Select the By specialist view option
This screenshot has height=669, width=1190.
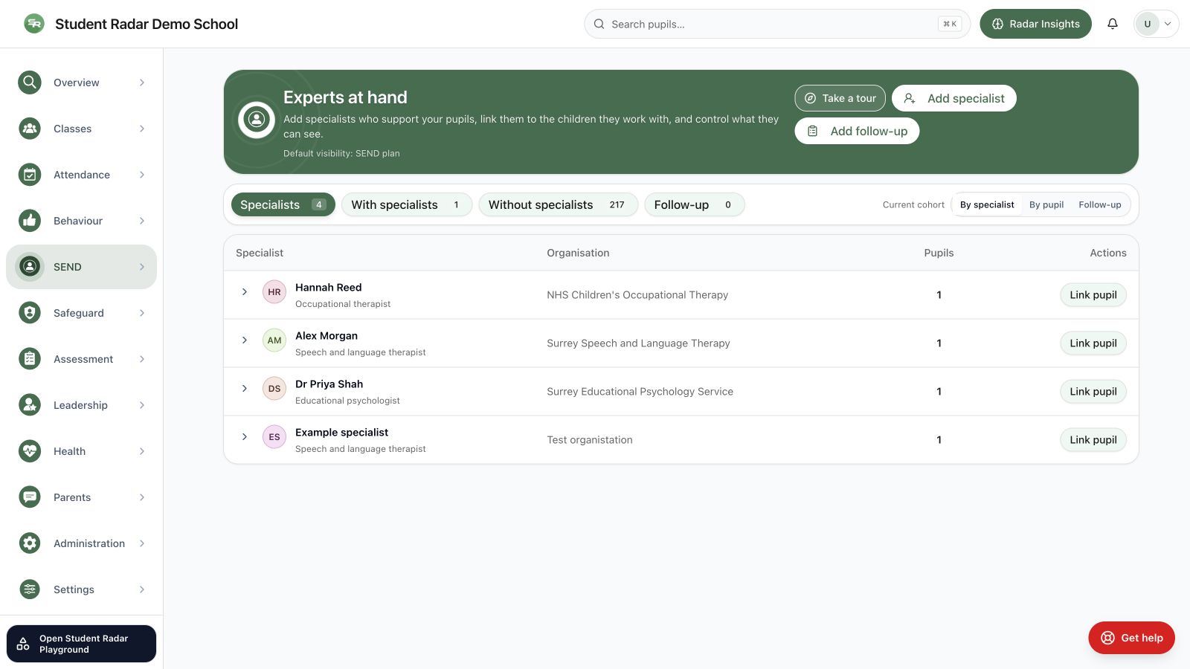987,204
